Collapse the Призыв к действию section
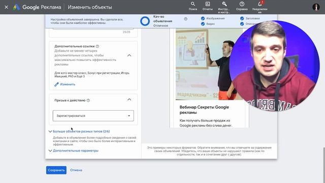 coord(129,100)
